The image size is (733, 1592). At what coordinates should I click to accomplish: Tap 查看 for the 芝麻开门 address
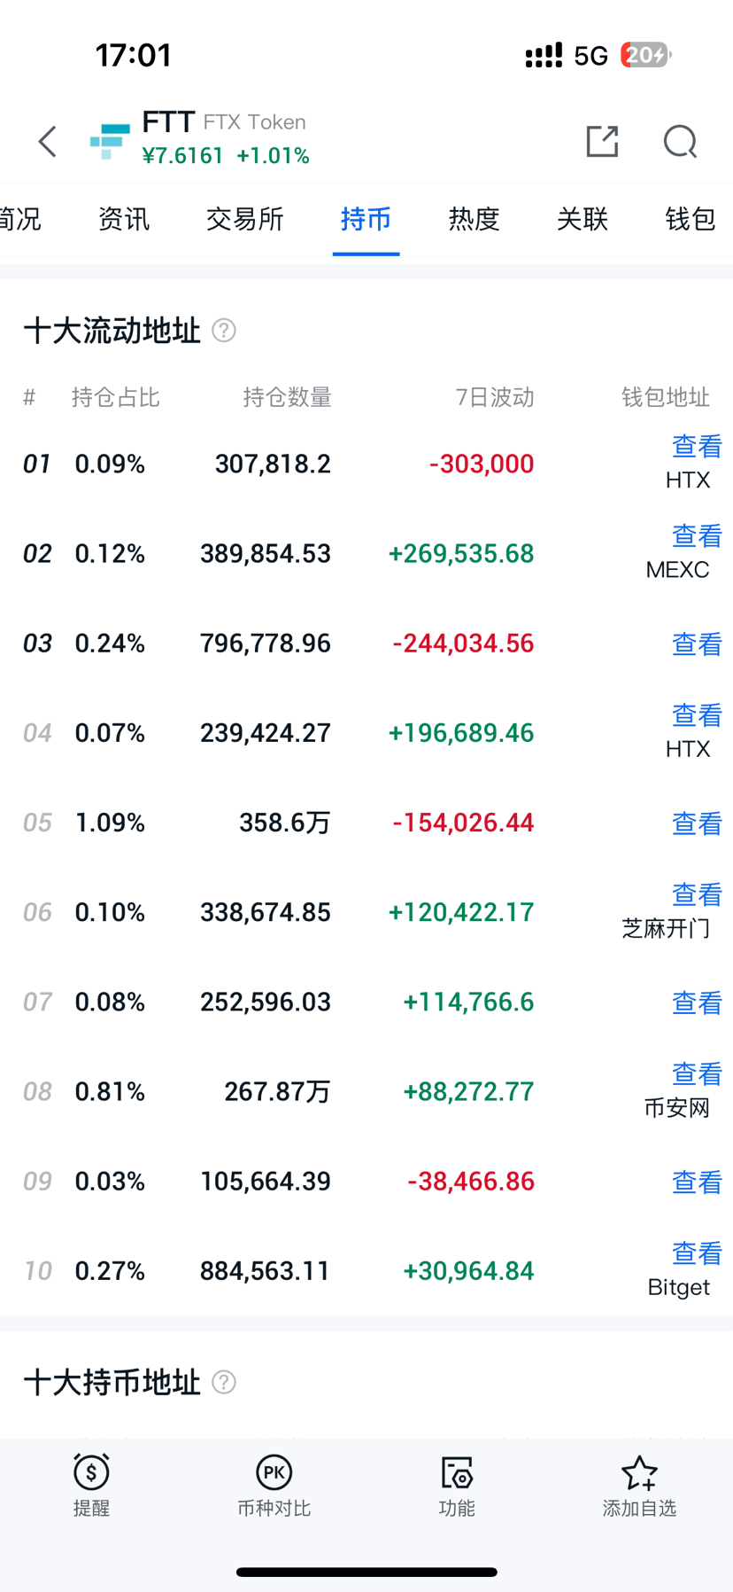[x=697, y=895]
